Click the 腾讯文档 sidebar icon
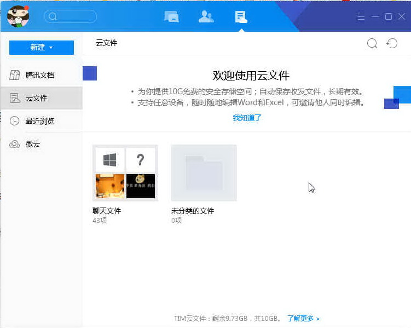The height and width of the screenshot is (328, 411). click(x=15, y=75)
